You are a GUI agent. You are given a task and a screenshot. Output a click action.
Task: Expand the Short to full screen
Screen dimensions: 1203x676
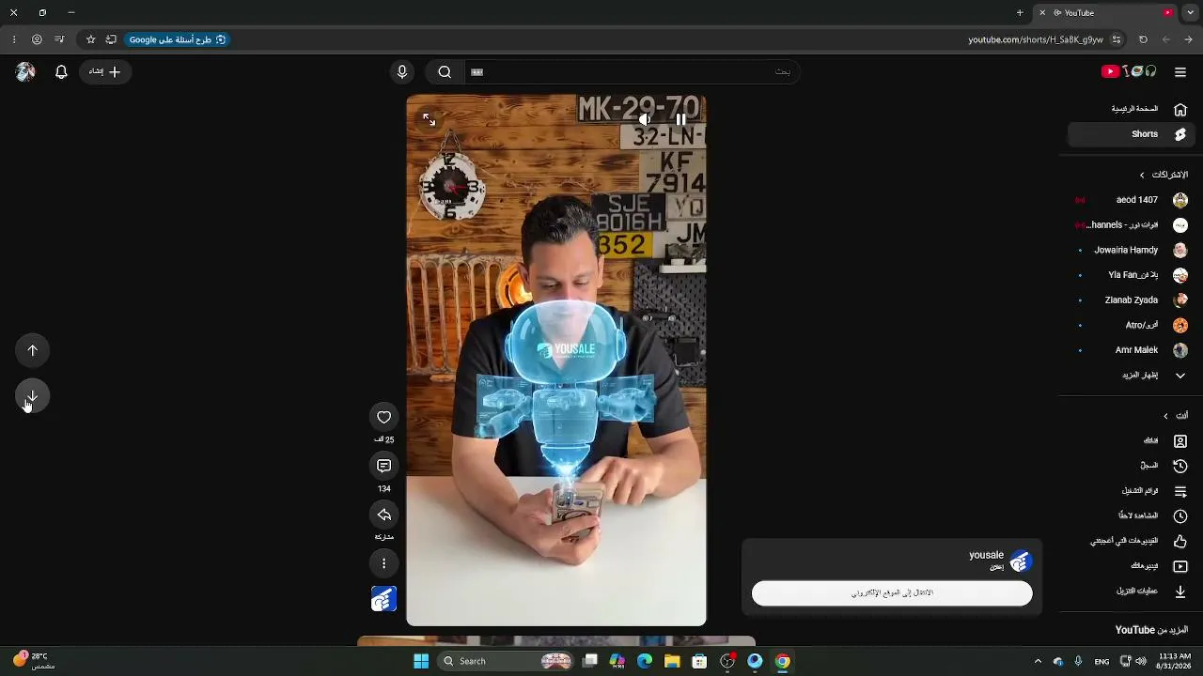429,119
